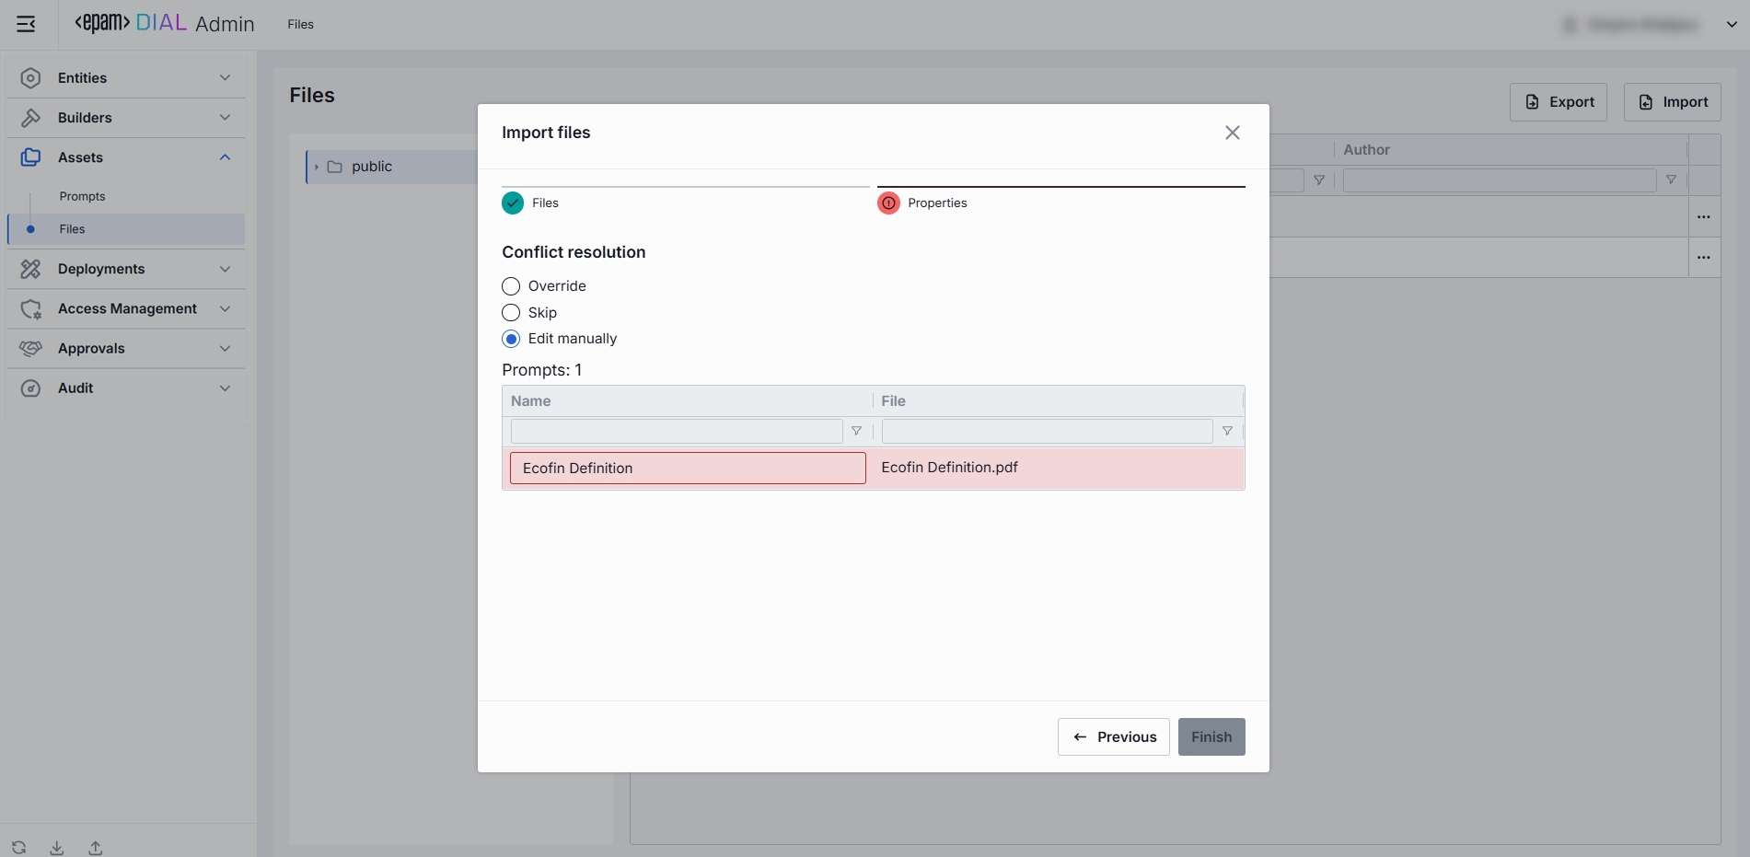
Task: Open the Prompts menu item
Action: [x=83, y=196]
